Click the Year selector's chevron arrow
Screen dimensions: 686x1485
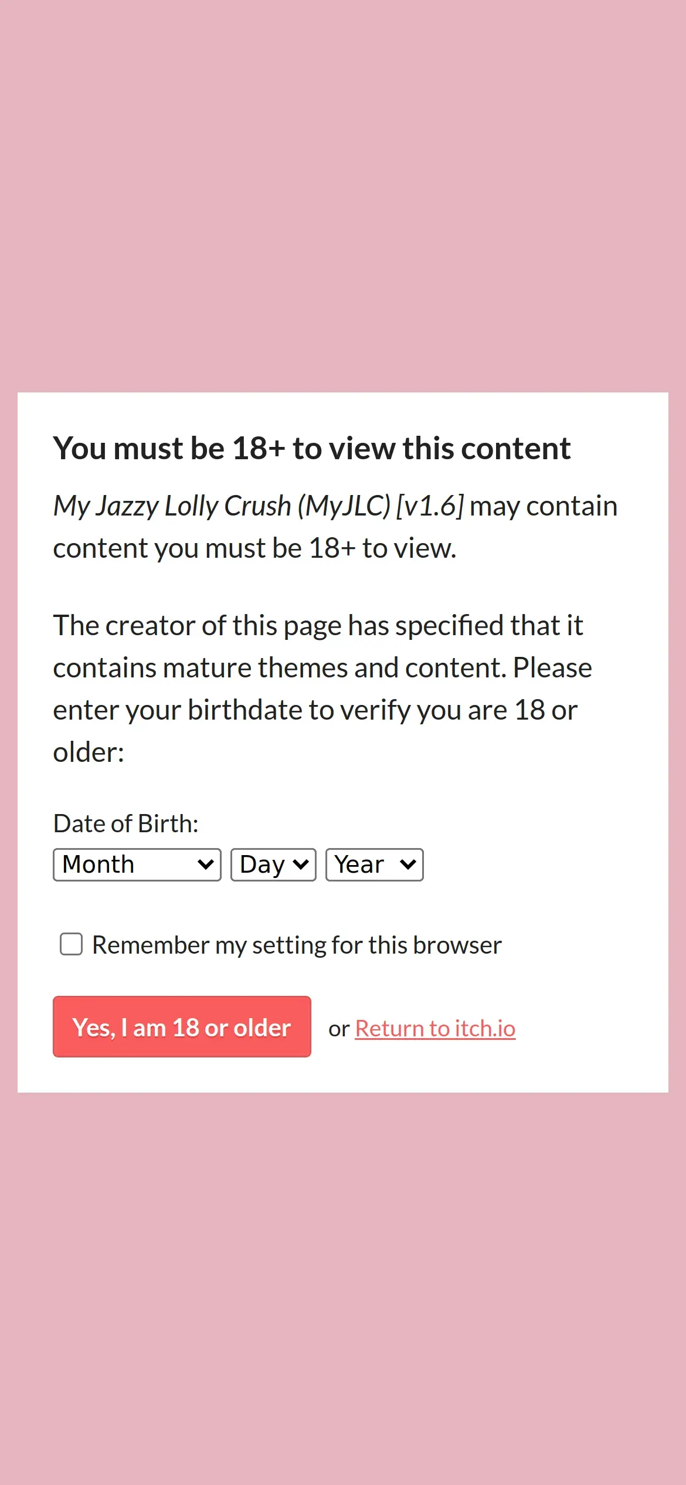pyautogui.click(x=407, y=864)
